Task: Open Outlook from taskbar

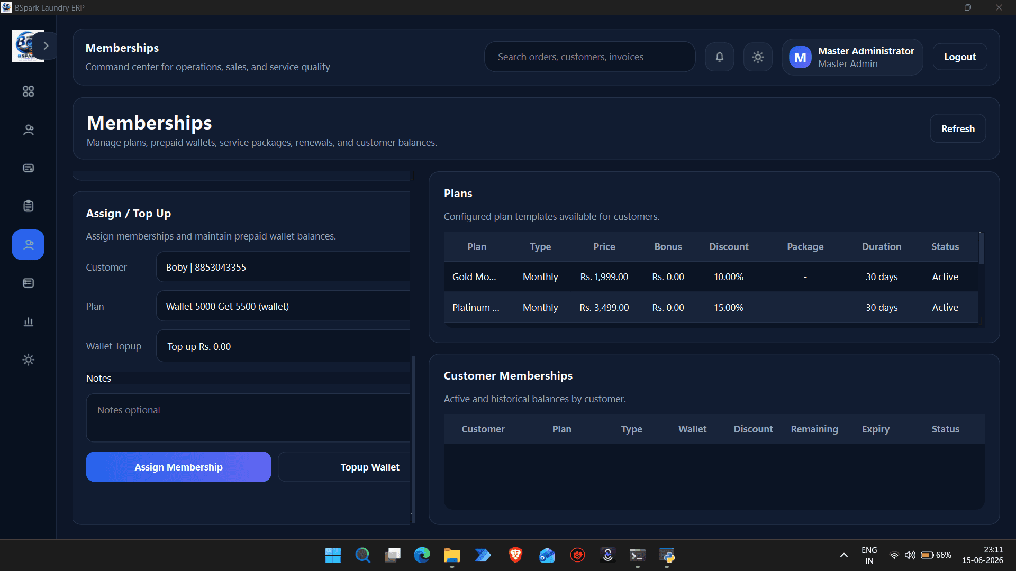Action: pyautogui.click(x=547, y=555)
